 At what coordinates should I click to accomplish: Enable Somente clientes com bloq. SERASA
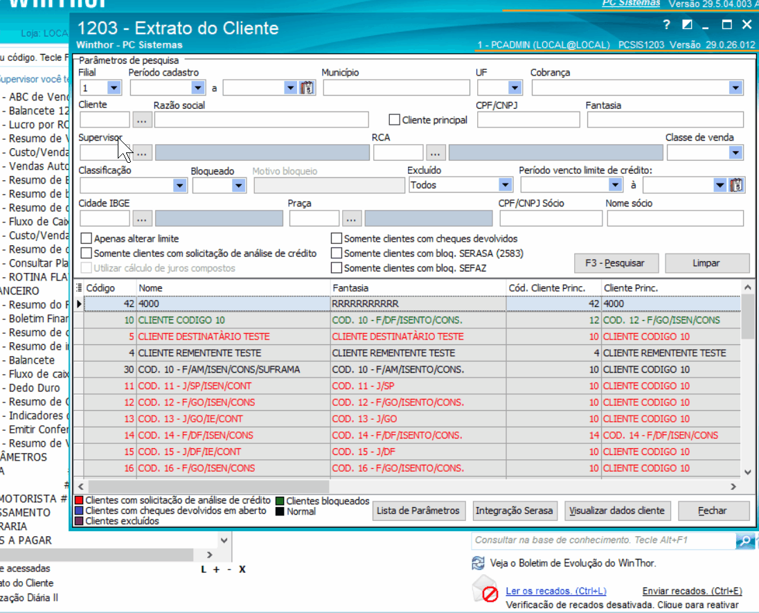pos(337,254)
